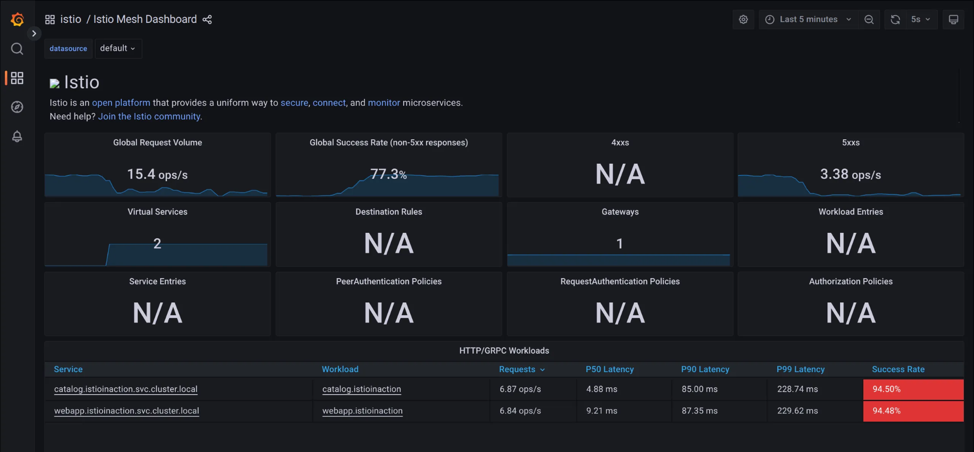This screenshot has height=452, width=974.
Task: Click Destination Rules panel title
Action: point(389,212)
